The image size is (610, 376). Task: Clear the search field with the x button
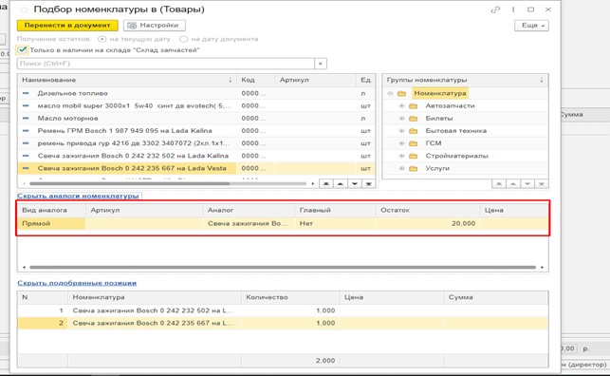[320, 64]
